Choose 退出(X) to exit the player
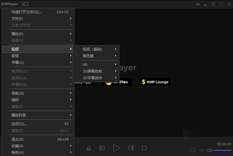Image resolution: width=233 pixels, height=156 pixels. [38, 139]
